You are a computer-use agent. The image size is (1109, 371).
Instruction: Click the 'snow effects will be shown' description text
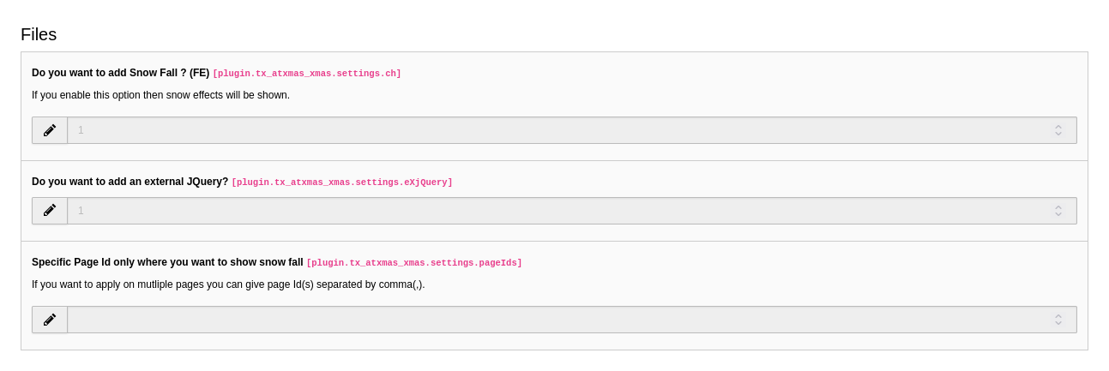(x=227, y=95)
